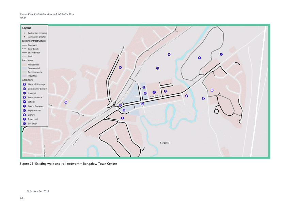The width and height of the screenshot is (298, 210).
Task: Click the Stairs line symbol in legend
Action: tap(24, 56)
